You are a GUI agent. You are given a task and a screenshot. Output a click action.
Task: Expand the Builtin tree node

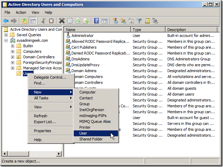pos(13,46)
